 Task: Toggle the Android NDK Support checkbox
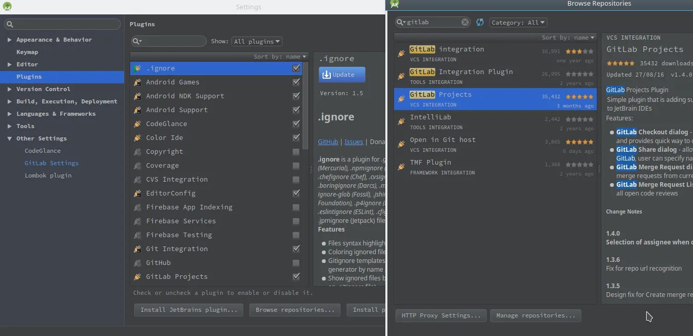[296, 96]
